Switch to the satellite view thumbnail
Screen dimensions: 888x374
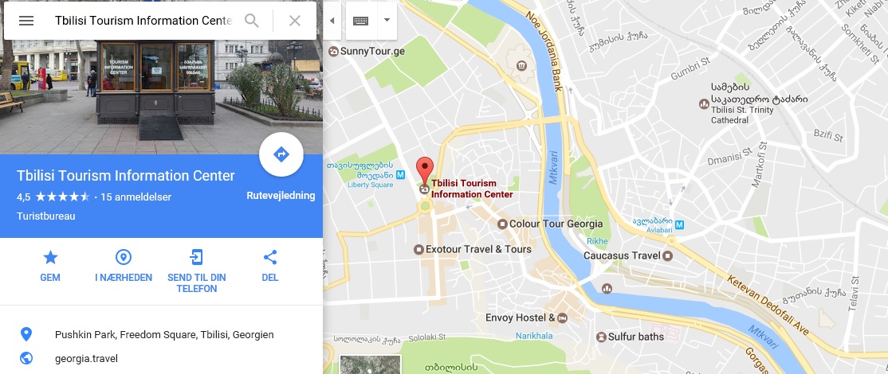(371, 364)
